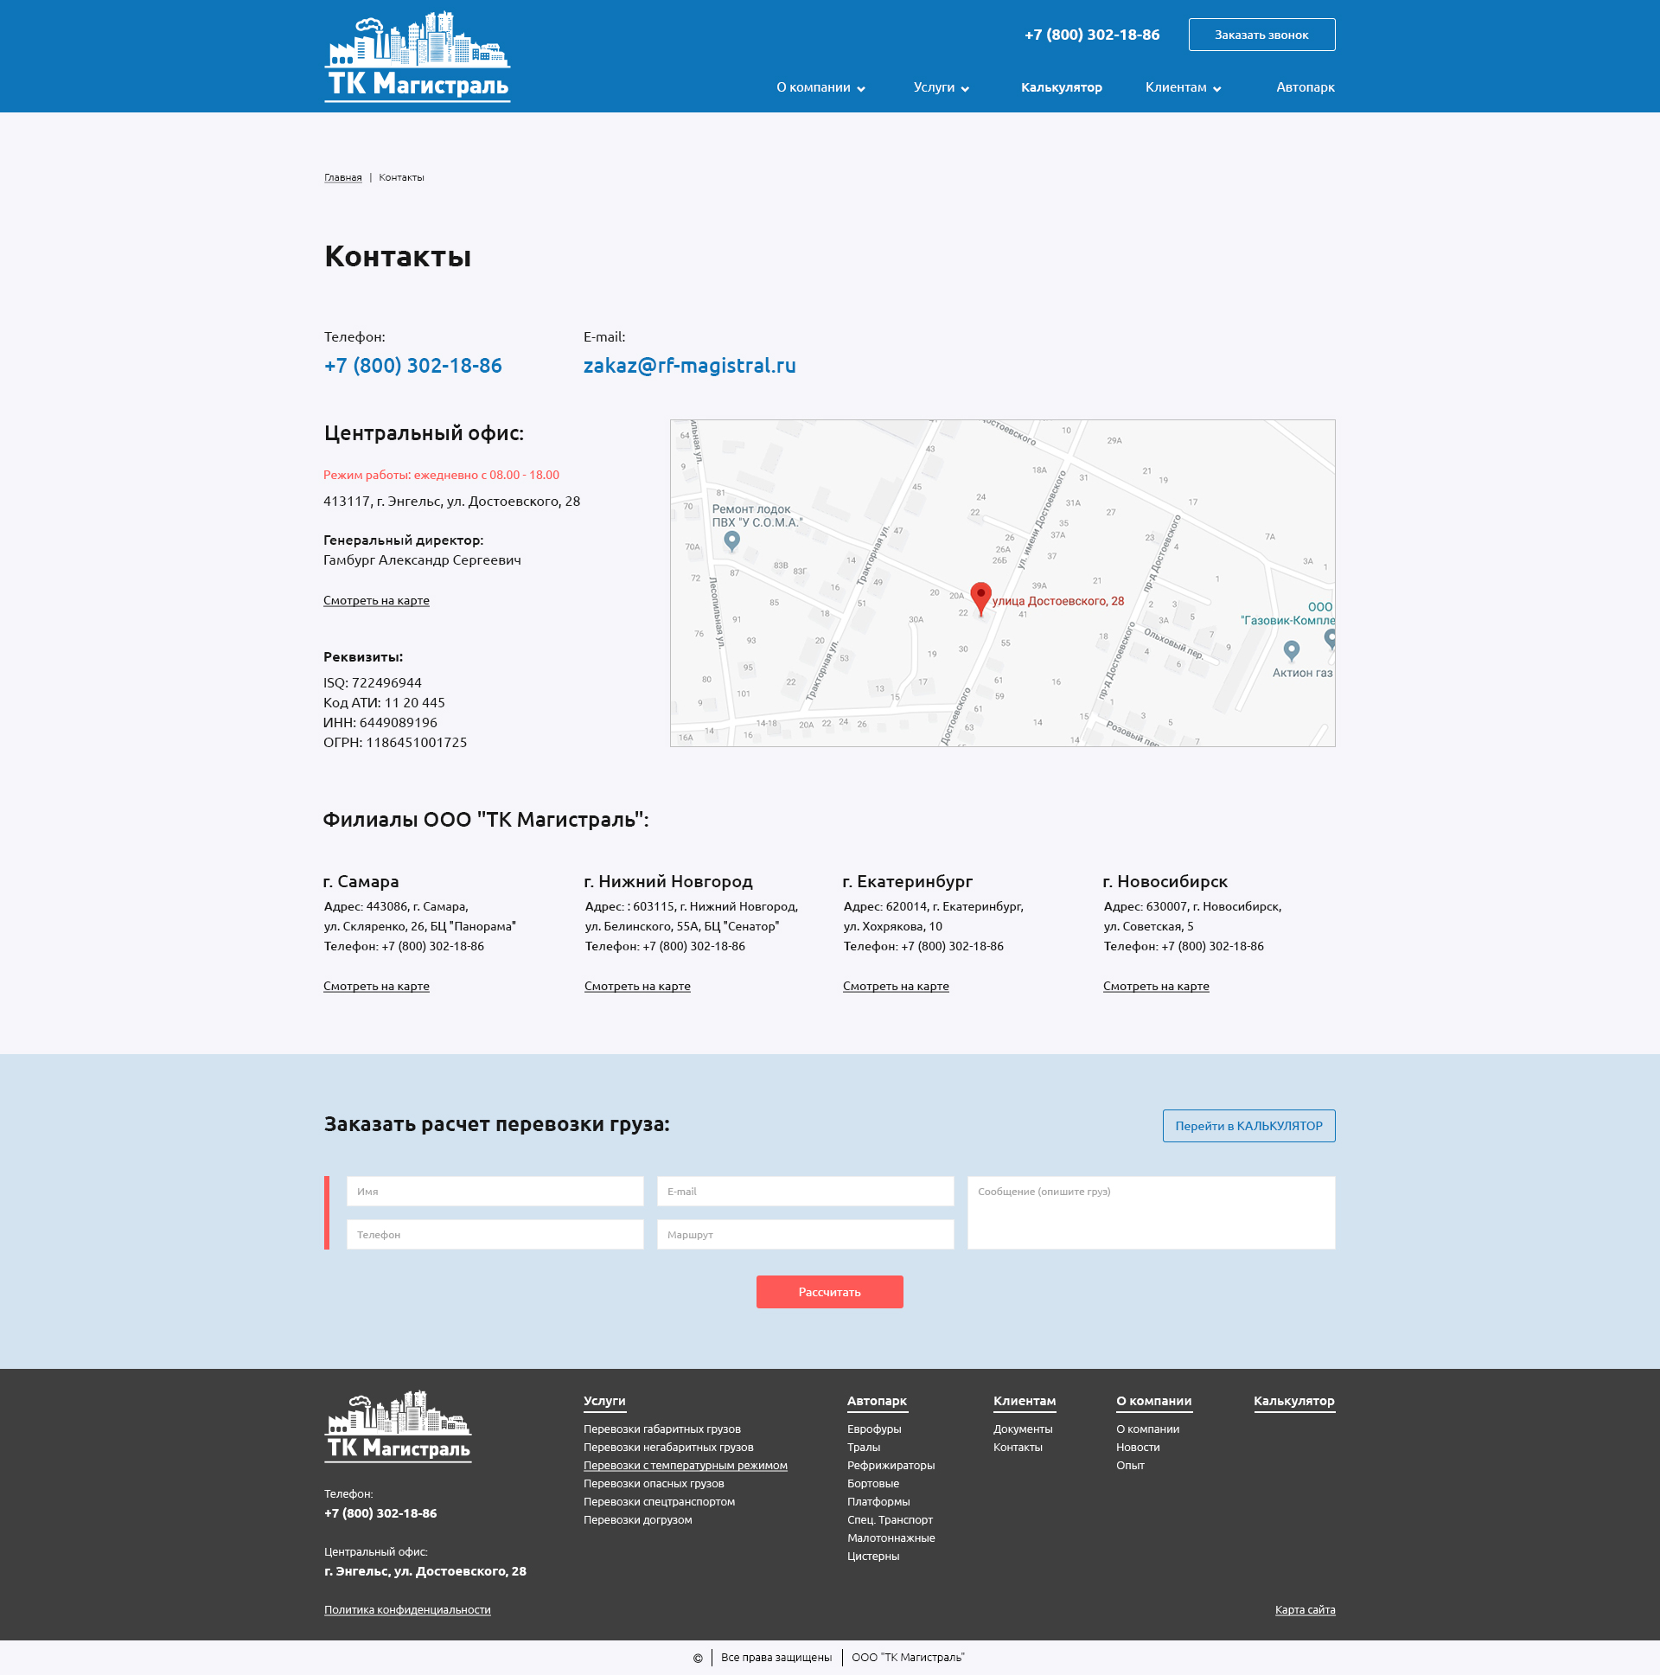Click the Имя input field
Image resolution: width=1660 pixels, height=1675 pixels.
[x=495, y=1192]
